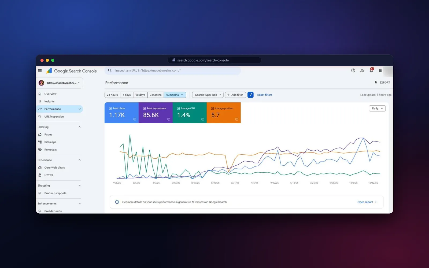Toggle the Average position checkbox
429x268 pixels.
pos(212,109)
